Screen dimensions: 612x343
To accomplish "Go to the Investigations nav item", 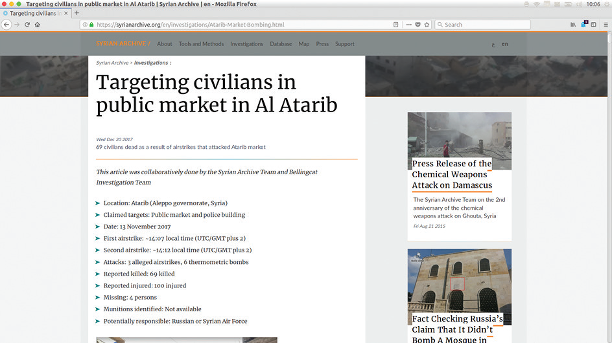I will [x=247, y=44].
